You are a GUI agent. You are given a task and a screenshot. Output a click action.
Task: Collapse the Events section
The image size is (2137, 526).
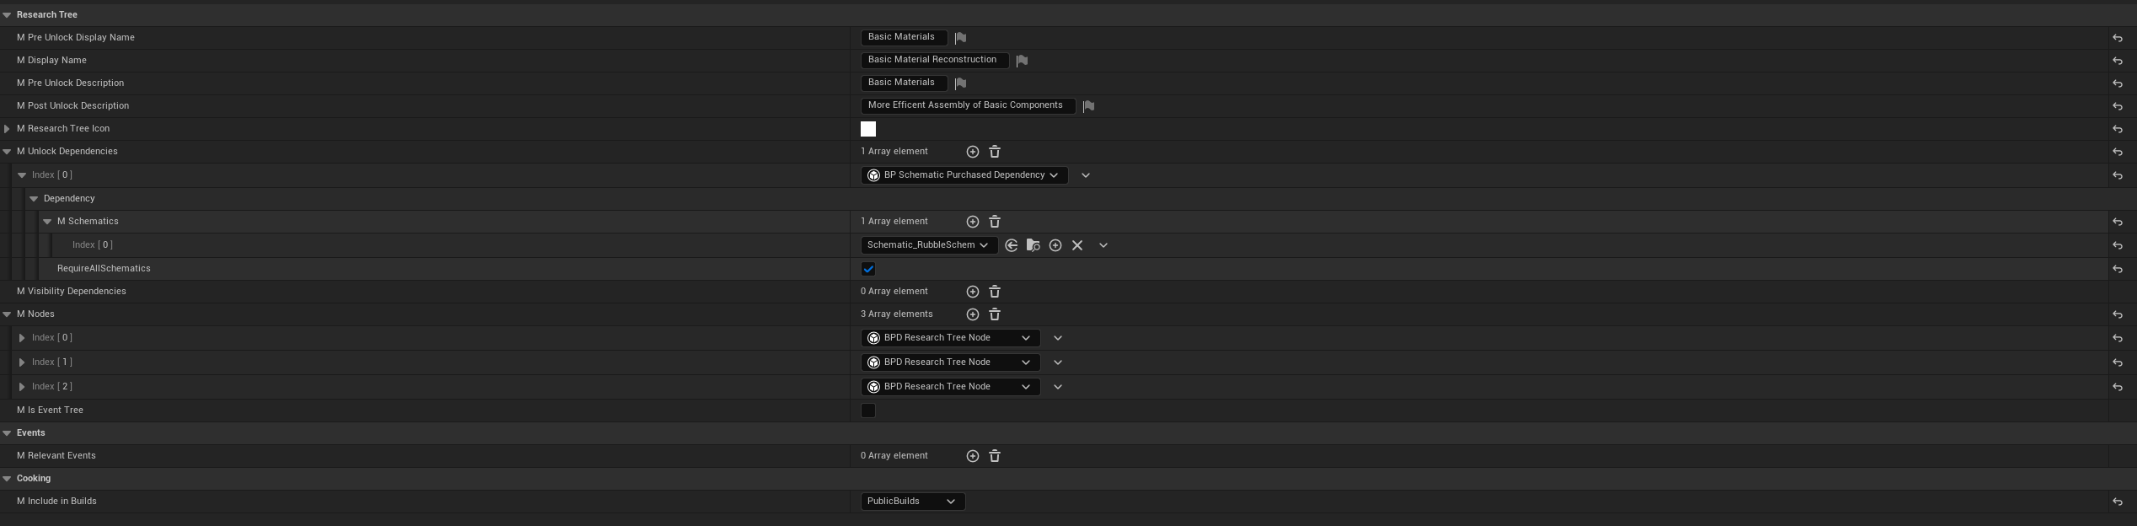[7, 433]
